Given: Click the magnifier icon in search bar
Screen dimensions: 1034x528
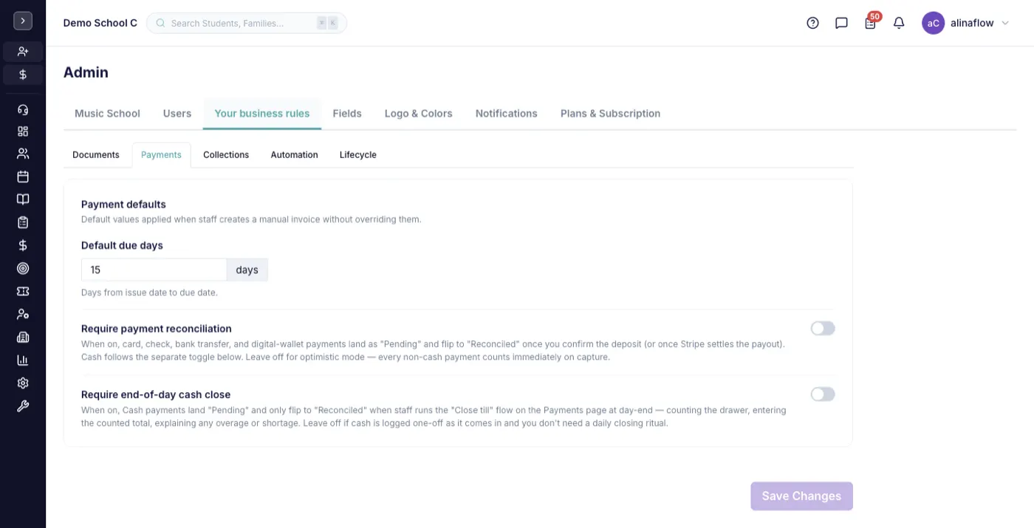Looking at the screenshot, I should click(160, 23).
